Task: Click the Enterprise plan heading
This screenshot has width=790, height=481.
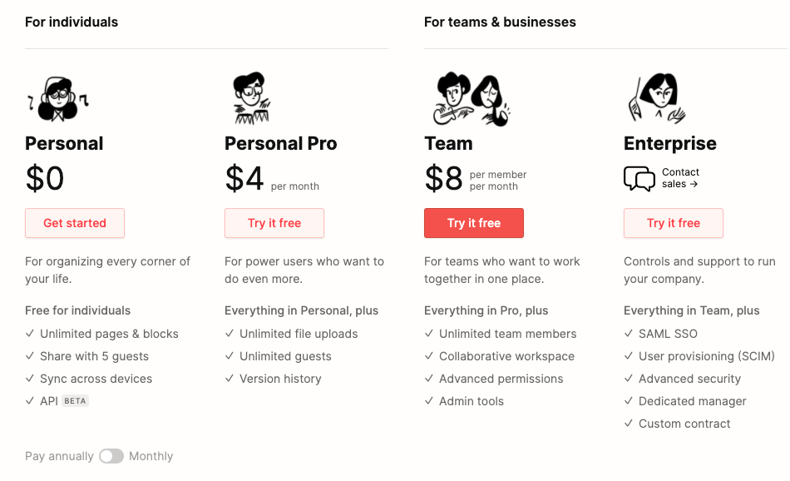Action: pyautogui.click(x=669, y=144)
